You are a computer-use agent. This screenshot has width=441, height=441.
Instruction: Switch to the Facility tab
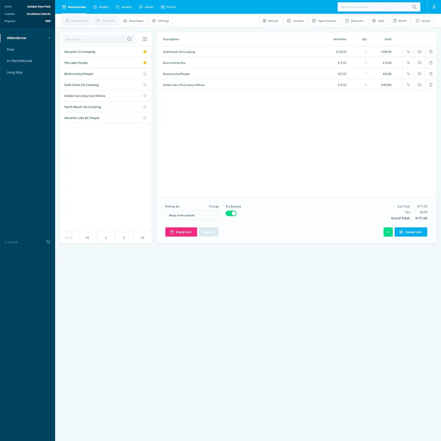tap(101, 7)
